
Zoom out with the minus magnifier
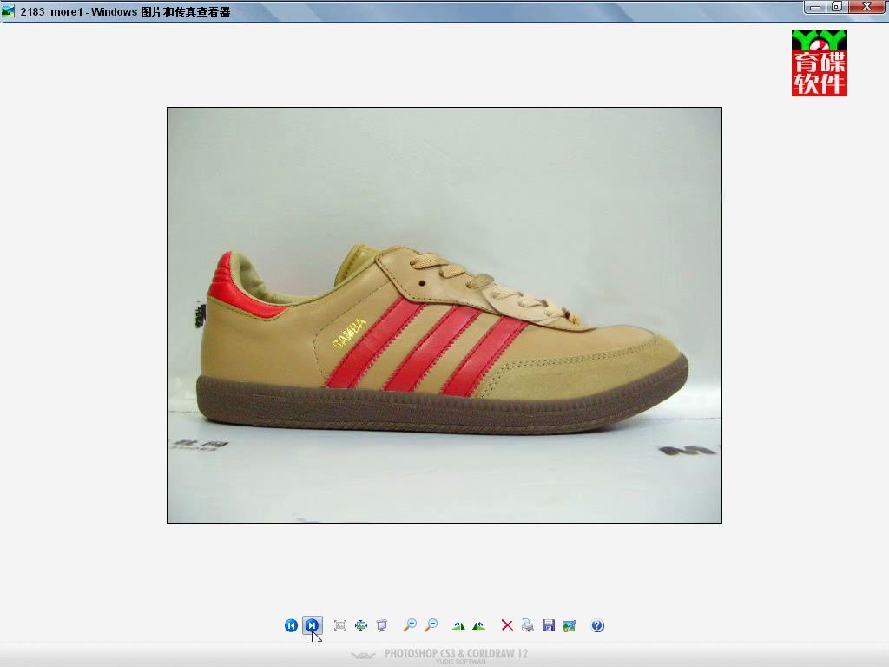click(431, 625)
